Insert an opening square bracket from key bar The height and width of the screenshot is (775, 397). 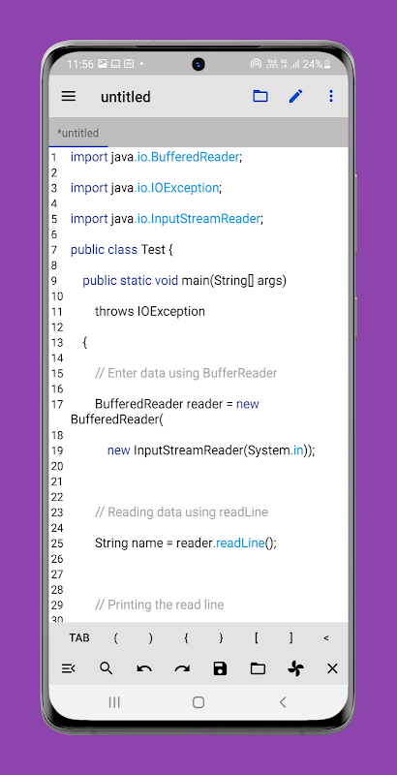tap(257, 637)
